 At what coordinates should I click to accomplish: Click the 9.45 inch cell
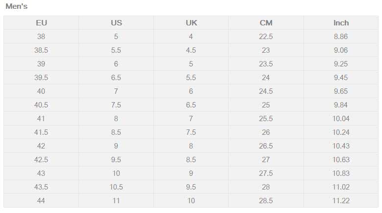click(x=341, y=78)
